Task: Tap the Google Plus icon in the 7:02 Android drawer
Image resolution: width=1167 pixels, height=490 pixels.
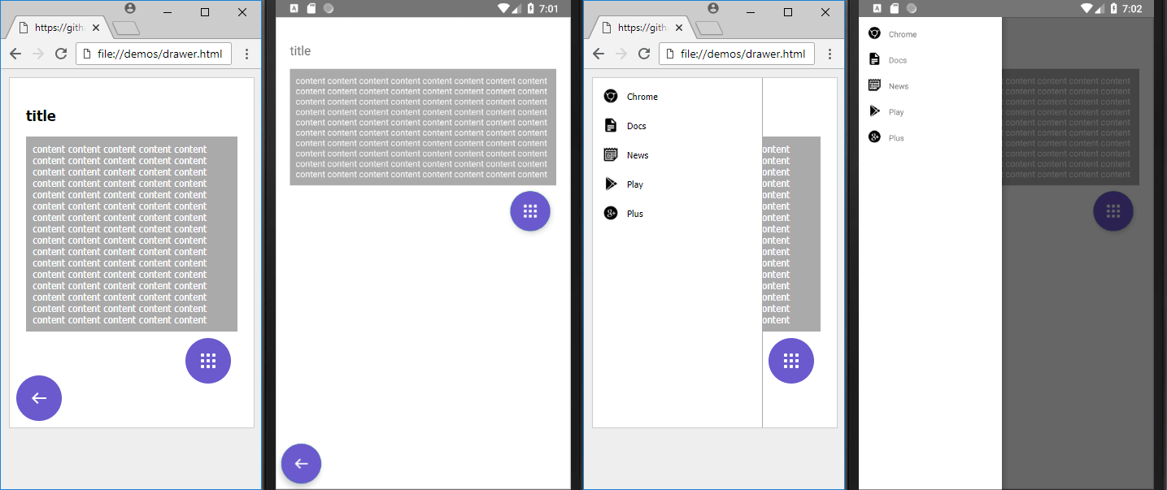Action: click(x=874, y=137)
